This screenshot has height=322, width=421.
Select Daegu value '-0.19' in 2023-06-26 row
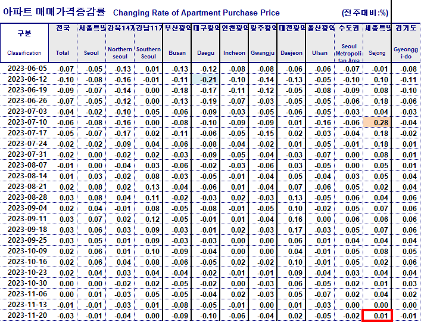(x=208, y=101)
